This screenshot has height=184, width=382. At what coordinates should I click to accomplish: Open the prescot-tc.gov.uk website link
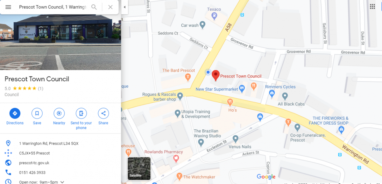point(34,163)
